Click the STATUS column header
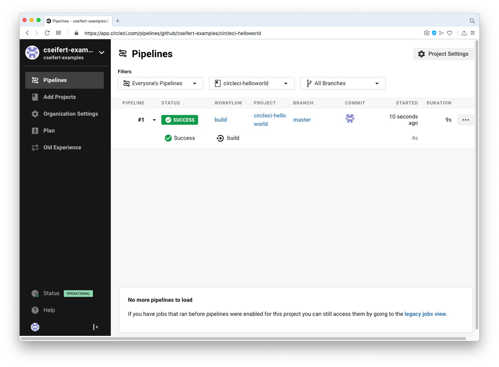Viewport: 499px width, 367px height. [x=170, y=103]
